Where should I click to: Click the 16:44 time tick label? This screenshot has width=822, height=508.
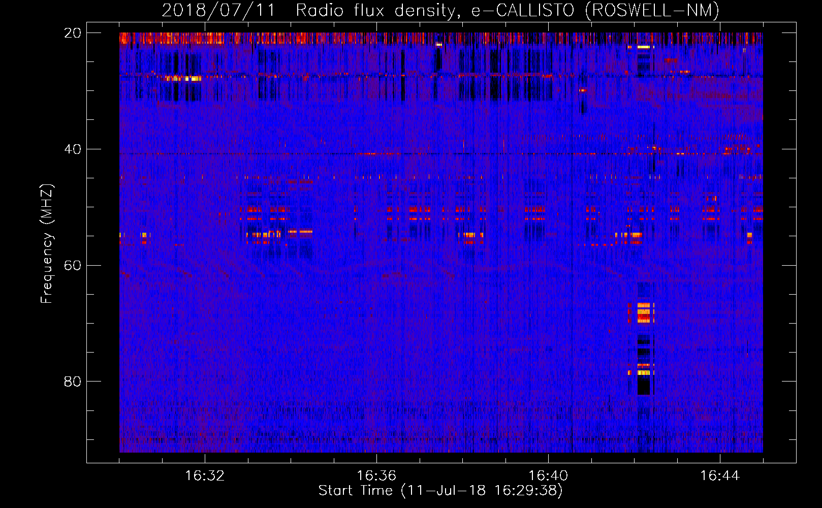(x=720, y=476)
